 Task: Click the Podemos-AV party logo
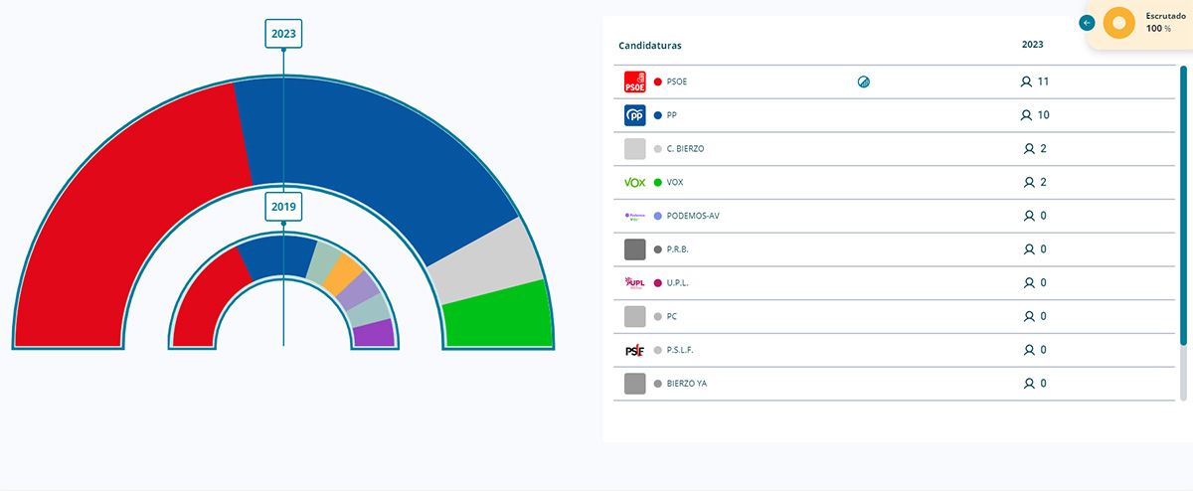tap(634, 216)
